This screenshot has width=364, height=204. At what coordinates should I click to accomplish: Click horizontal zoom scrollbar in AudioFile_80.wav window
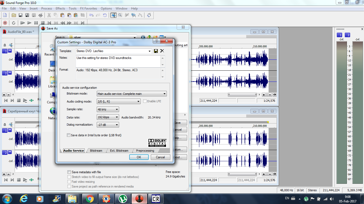[x=242, y=95]
